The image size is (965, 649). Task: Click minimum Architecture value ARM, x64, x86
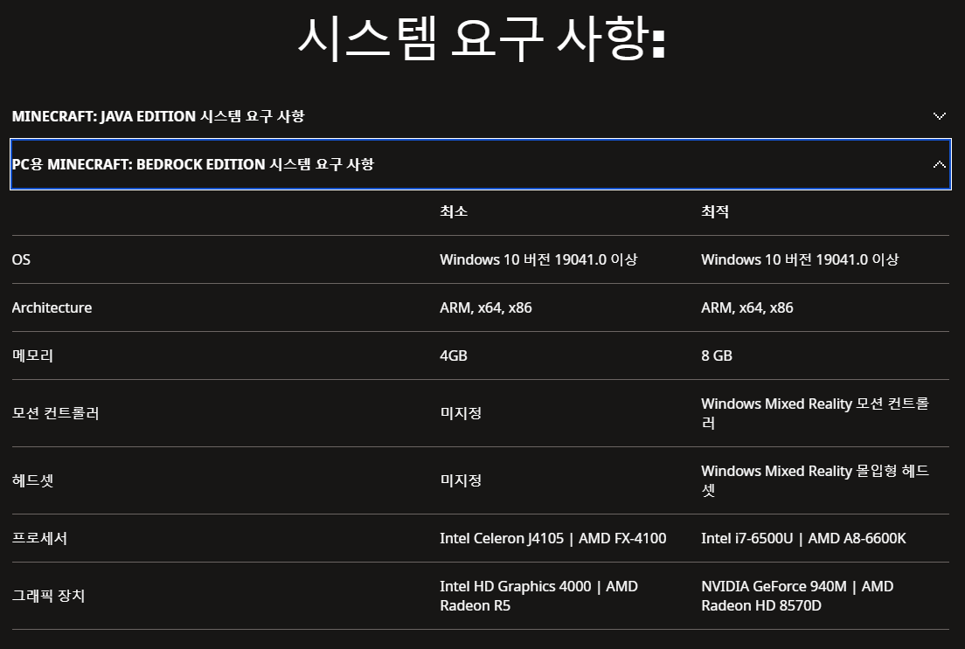(x=486, y=307)
